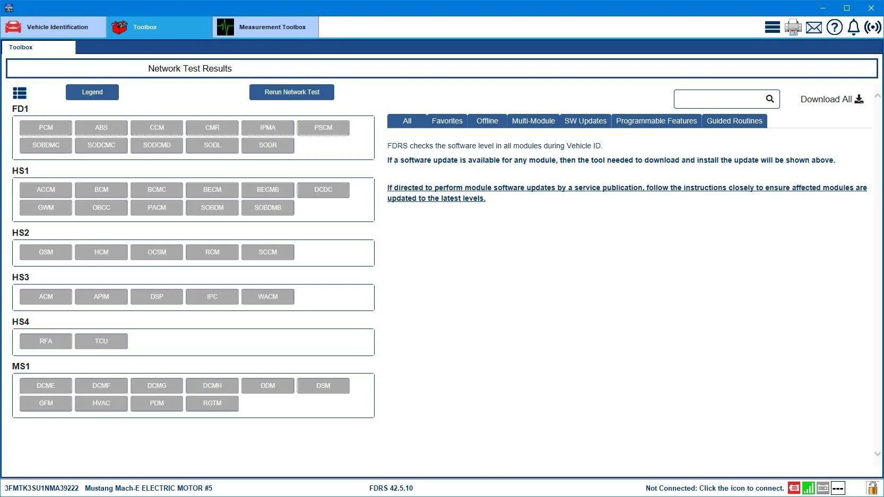This screenshot has height=497, width=884.
Task: Click the scrollbar down arrow
Action: tap(878, 454)
